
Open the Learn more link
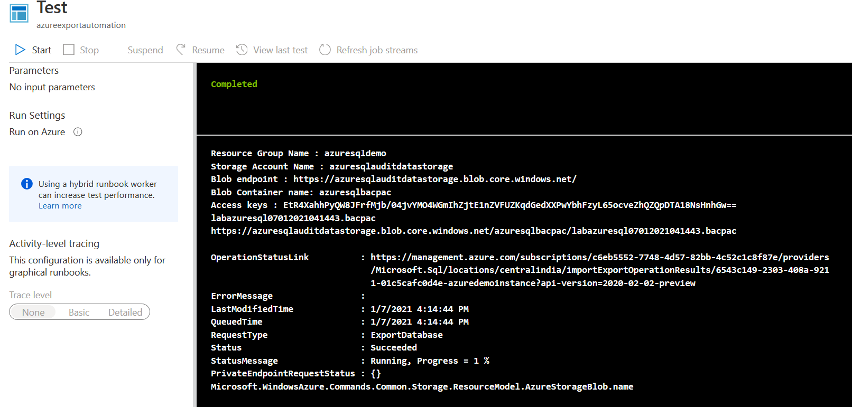[60, 206]
